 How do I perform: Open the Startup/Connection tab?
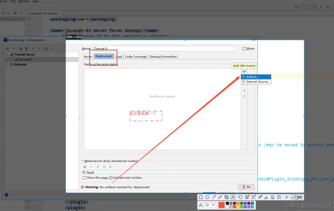[163, 56]
